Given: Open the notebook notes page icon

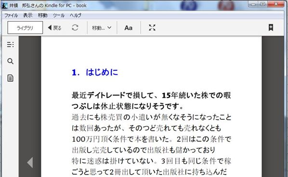Looking at the screenshot, I should pyautogui.click(x=10, y=78).
